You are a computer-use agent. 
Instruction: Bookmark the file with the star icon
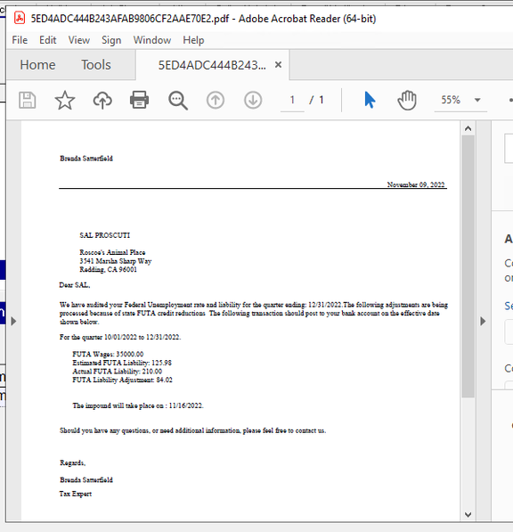coord(64,100)
